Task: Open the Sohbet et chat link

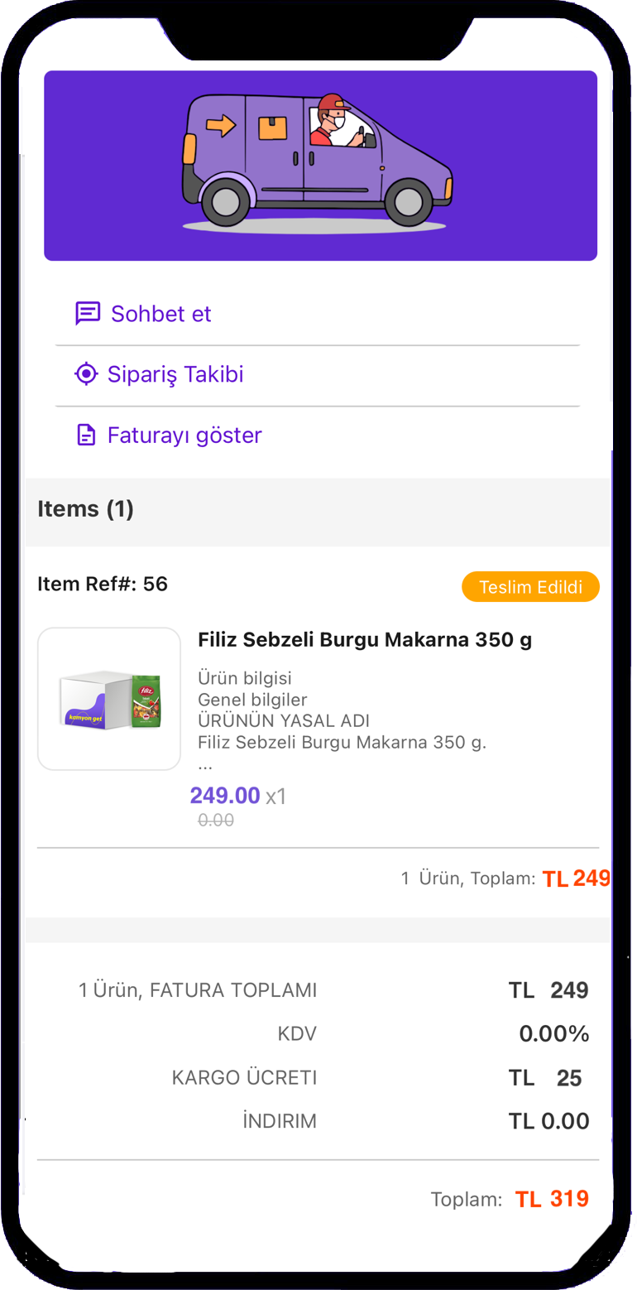Action: click(x=160, y=314)
